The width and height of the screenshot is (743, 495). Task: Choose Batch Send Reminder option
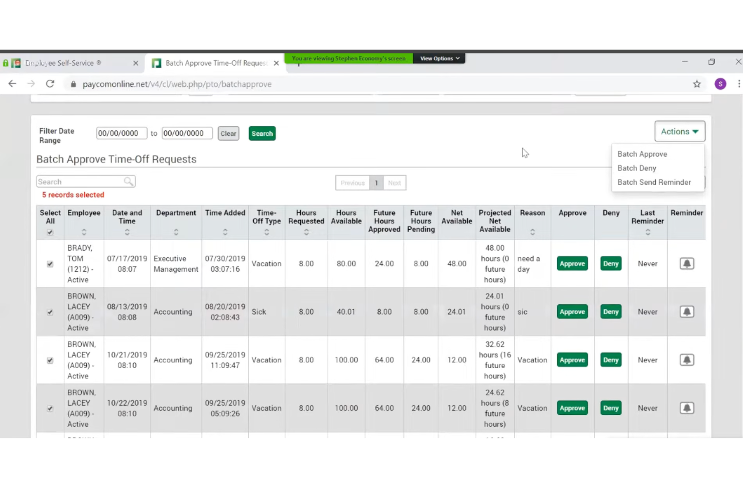[654, 182]
